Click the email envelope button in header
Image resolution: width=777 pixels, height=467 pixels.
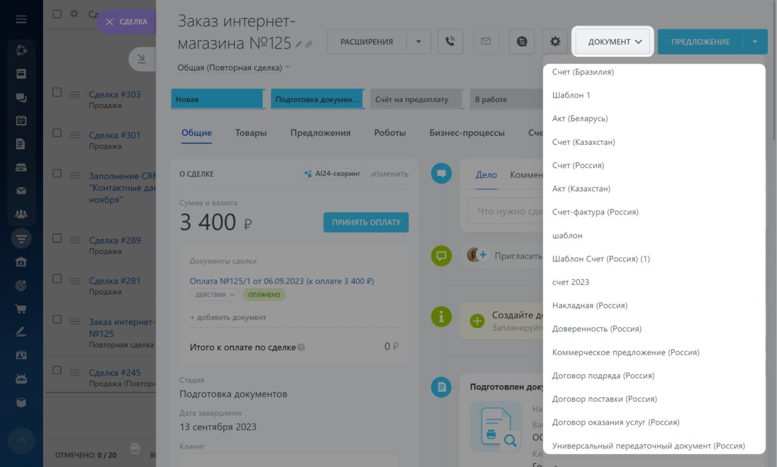tap(486, 42)
